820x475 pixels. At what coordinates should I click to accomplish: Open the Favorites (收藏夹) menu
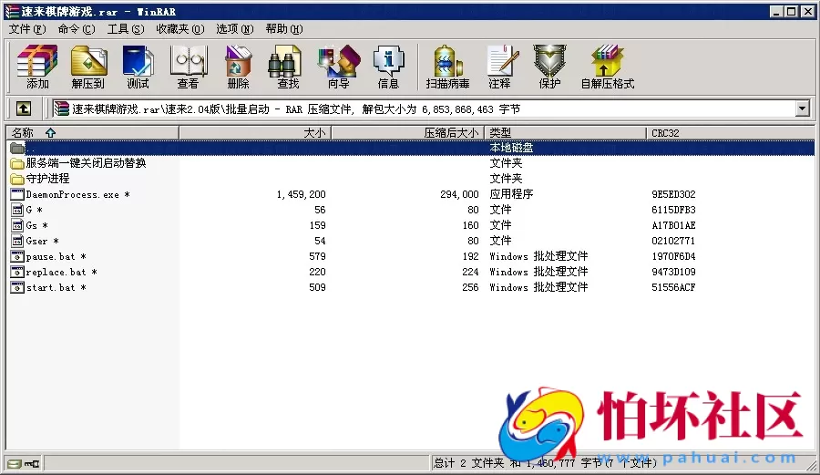[x=180, y=29]
